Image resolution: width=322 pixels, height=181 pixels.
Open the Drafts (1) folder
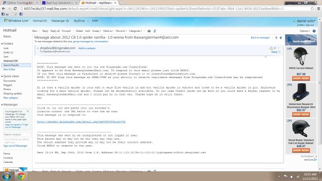point(8,53)
